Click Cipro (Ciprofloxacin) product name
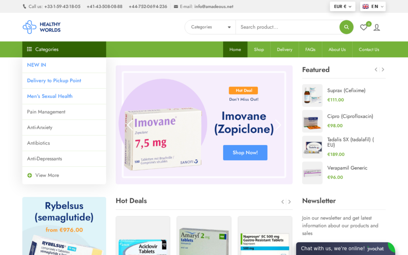Screen dimensions: 408x255 [x=350, y=116]
